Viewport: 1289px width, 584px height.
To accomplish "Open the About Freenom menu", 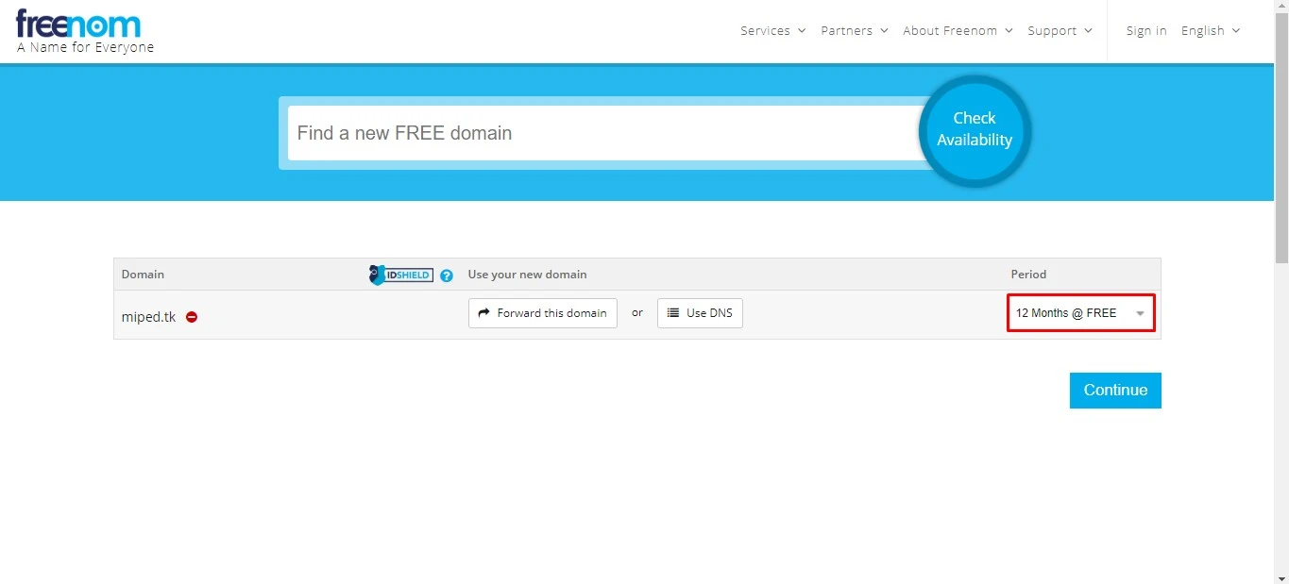I will coord(958,30).
